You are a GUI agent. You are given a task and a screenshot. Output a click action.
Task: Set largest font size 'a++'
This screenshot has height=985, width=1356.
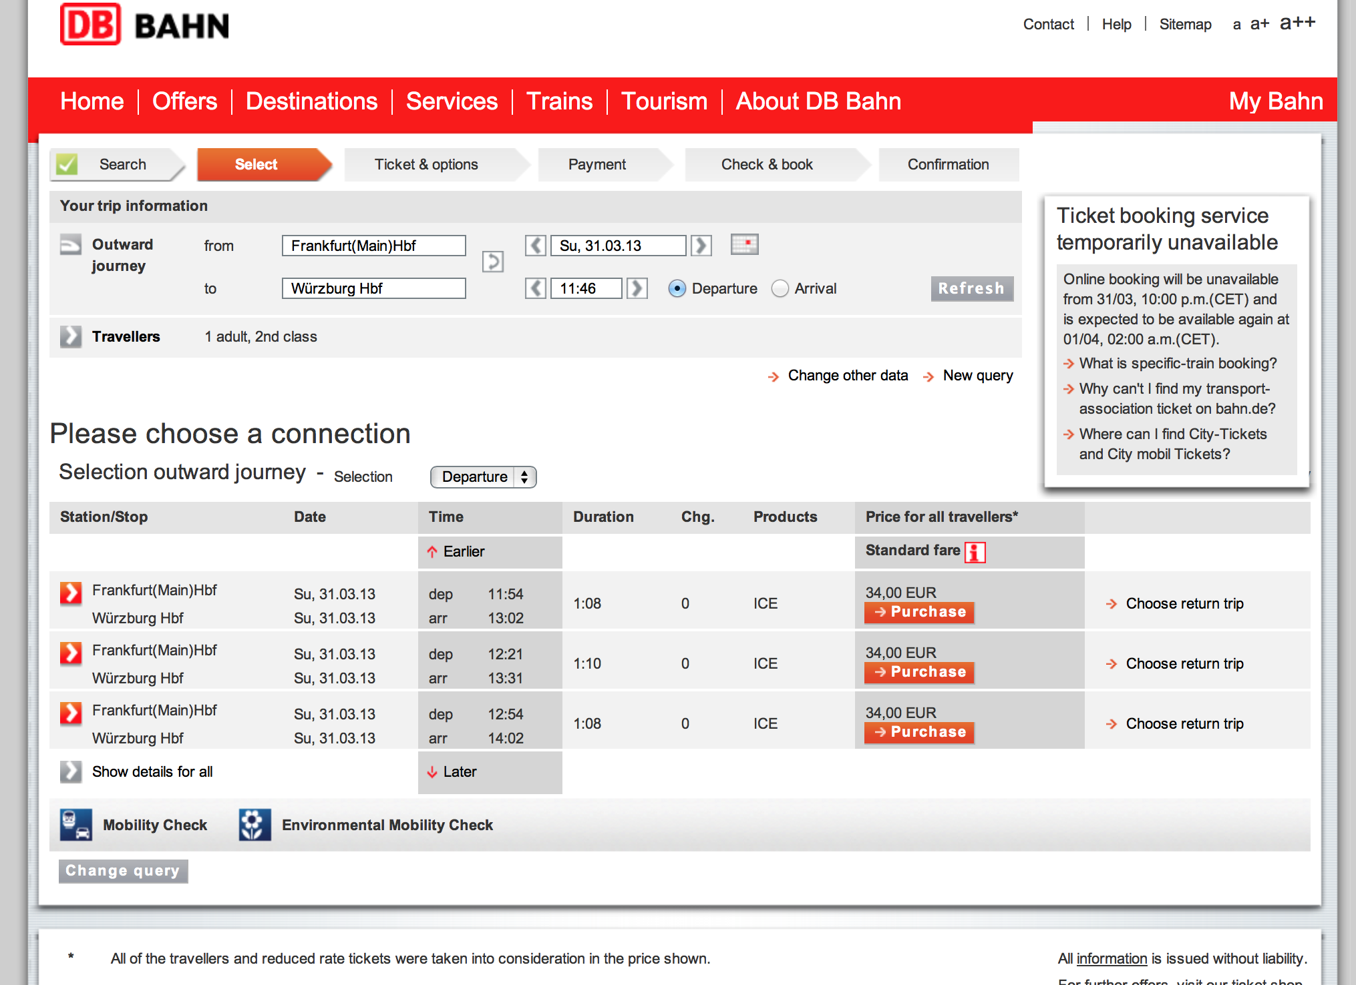(1298, 23)
